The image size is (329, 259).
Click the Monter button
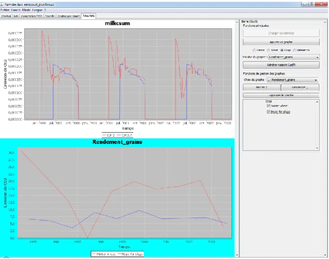point(262,87)
